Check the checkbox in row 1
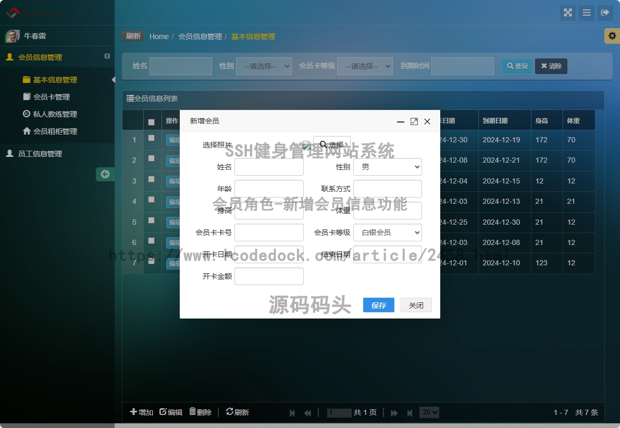Screen dimensions: 620x428 tap(151, 138)
